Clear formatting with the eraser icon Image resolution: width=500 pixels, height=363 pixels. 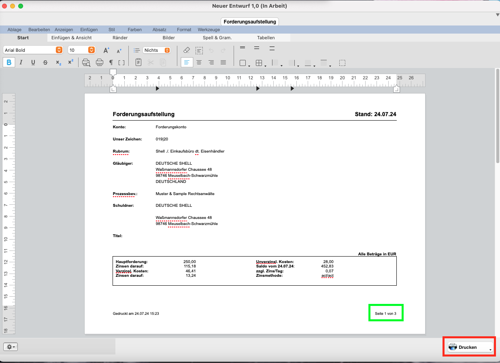(x=186, y=50)
